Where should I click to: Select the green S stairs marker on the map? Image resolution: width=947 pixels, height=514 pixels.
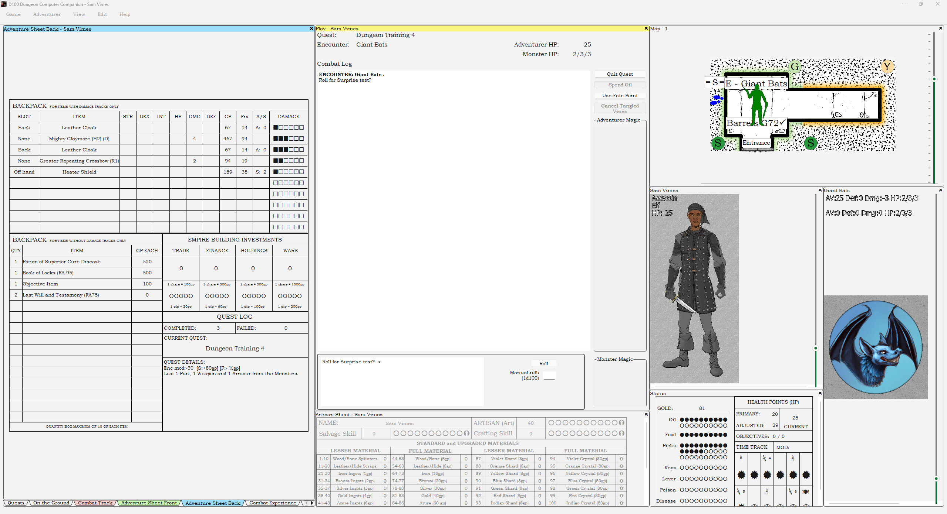718,143
